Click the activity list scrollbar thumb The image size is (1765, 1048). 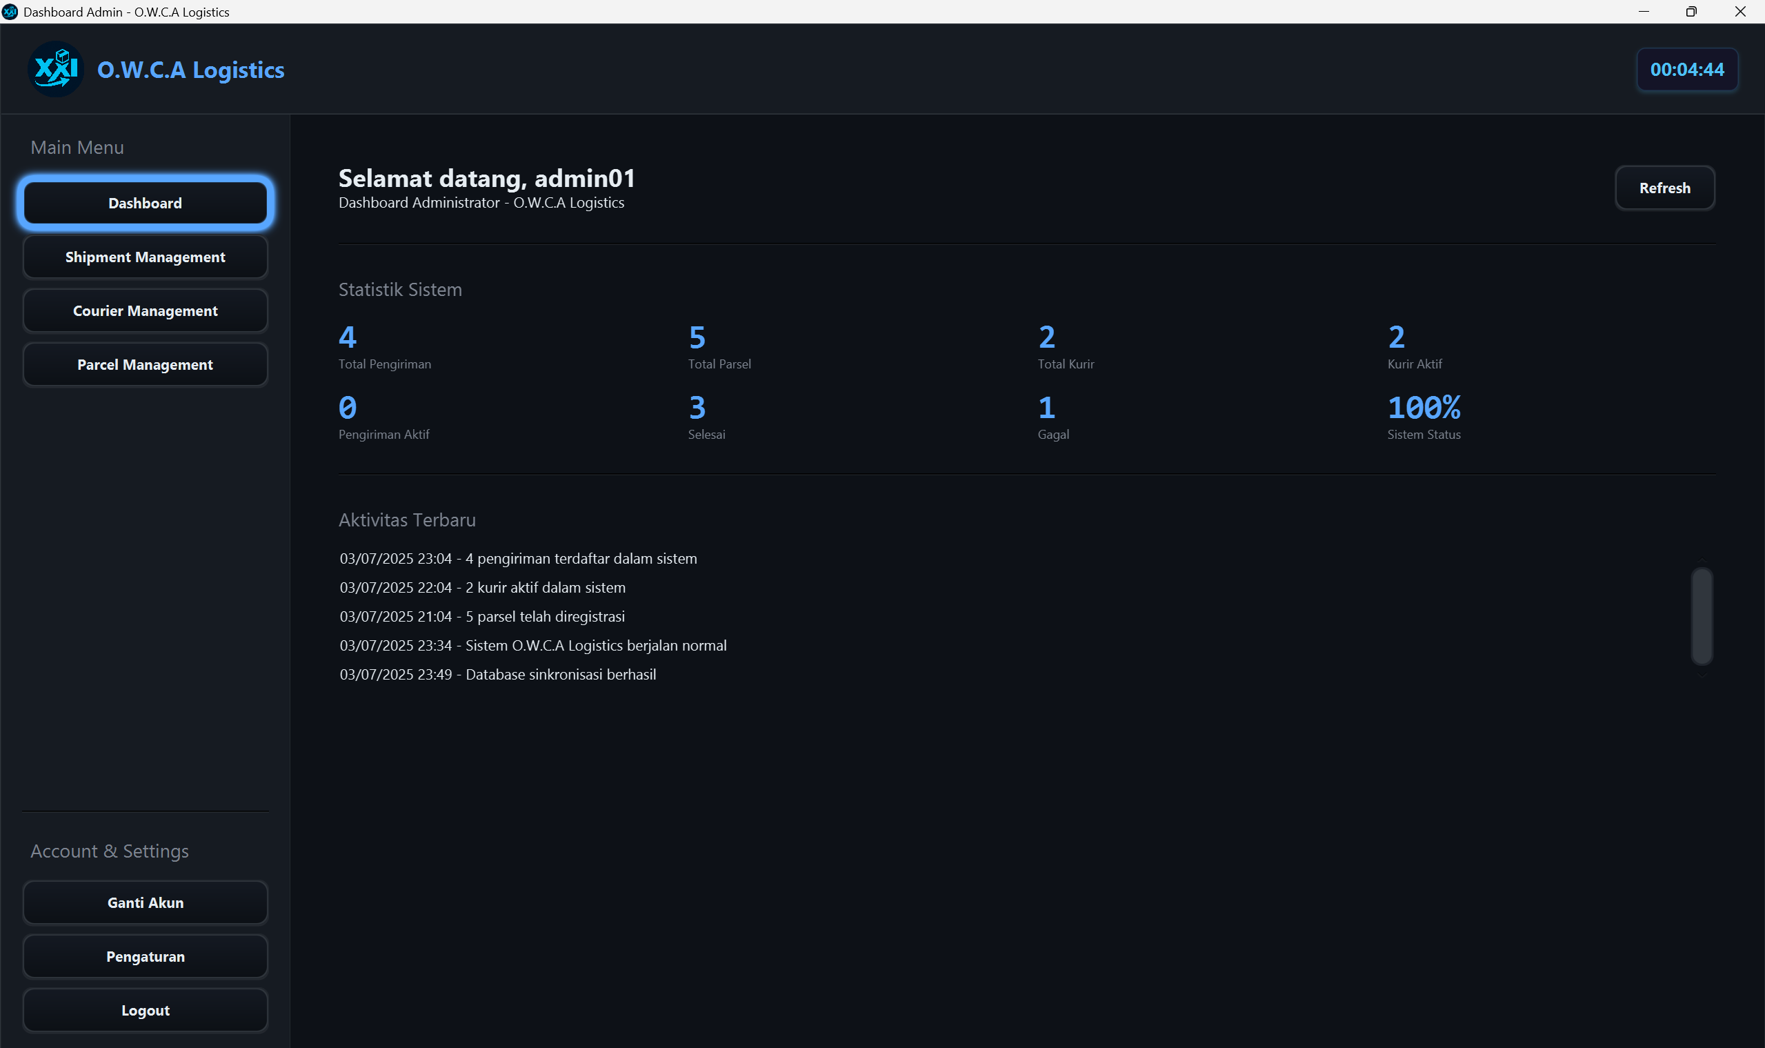coord(1702,616)
